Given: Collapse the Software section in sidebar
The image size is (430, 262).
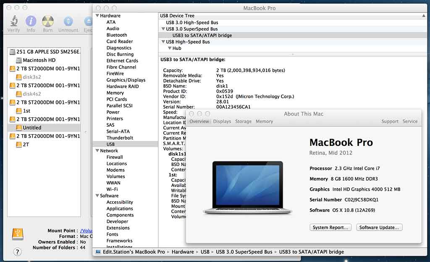Looking at the screenshot, I should tap(97, 195).
